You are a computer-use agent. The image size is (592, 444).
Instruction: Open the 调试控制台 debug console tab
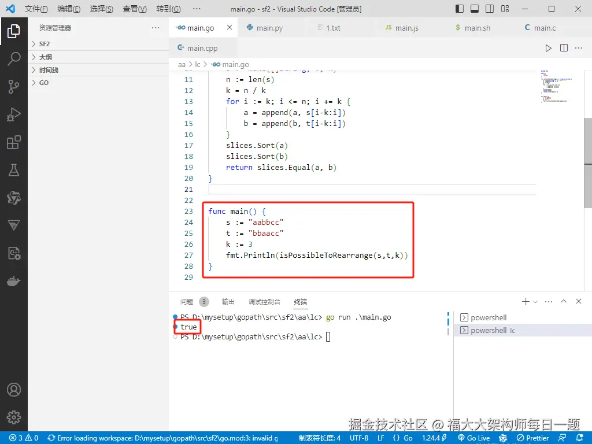[x=264, y=302]
